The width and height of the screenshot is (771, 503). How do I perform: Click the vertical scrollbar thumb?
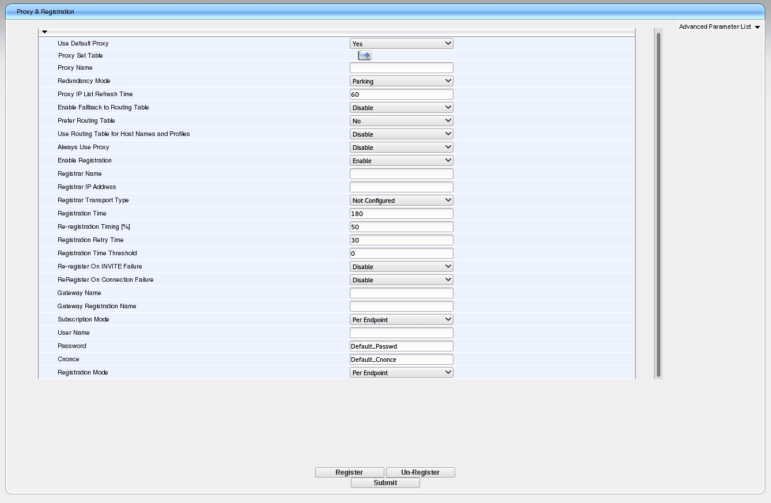(659, 205)
